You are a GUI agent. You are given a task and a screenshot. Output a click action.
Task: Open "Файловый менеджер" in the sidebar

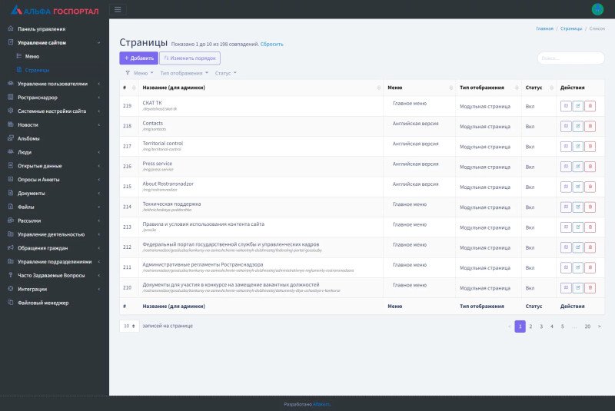(x=43, y=303)
